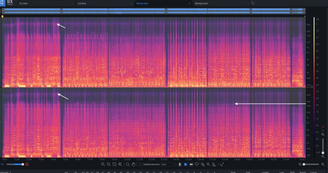Select the Frequency selection tool
Screen dimensions: 328x173
pyautogui.click(x=191, y=164)
